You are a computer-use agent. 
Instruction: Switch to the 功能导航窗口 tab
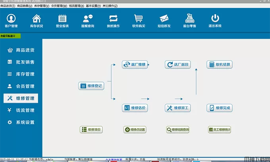[10, 36]
